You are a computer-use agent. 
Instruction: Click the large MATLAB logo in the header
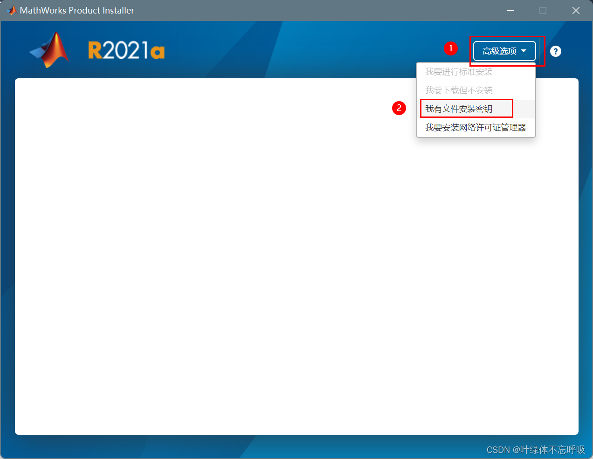(50, 50)
